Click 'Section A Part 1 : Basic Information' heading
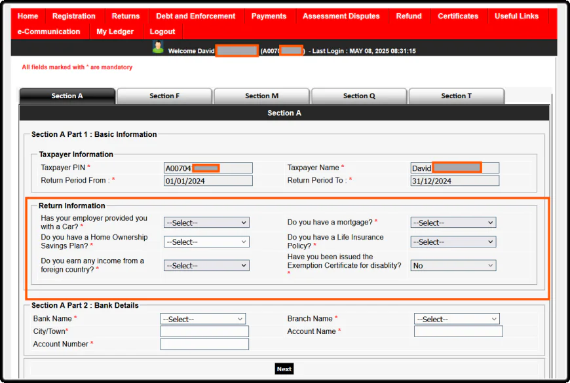Image resolution: width=570 pixels, height=383 pixels. [94, 134]
